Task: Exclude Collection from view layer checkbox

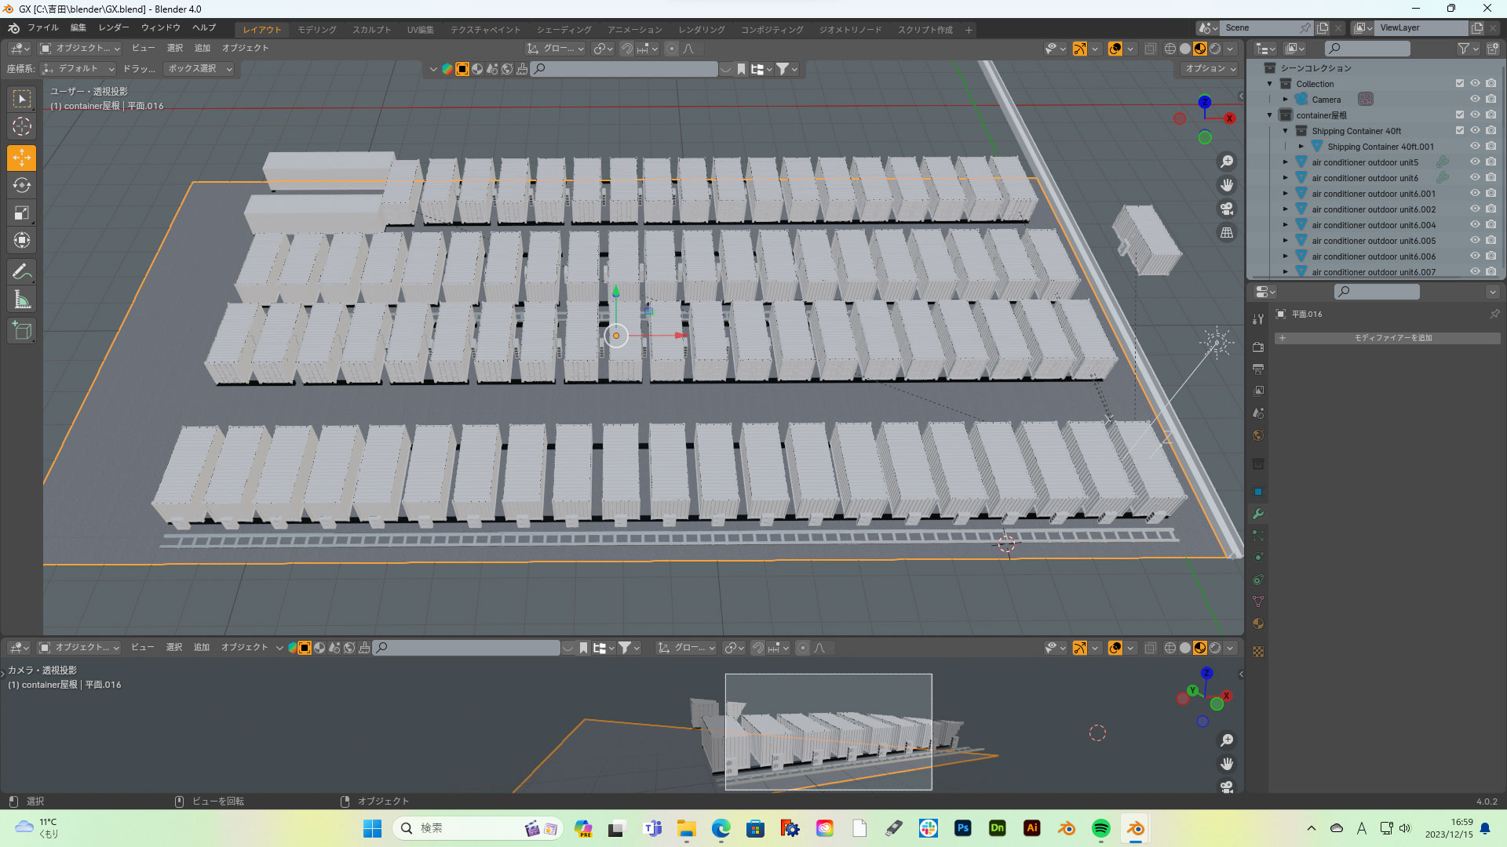Action: coord(1460,84)
